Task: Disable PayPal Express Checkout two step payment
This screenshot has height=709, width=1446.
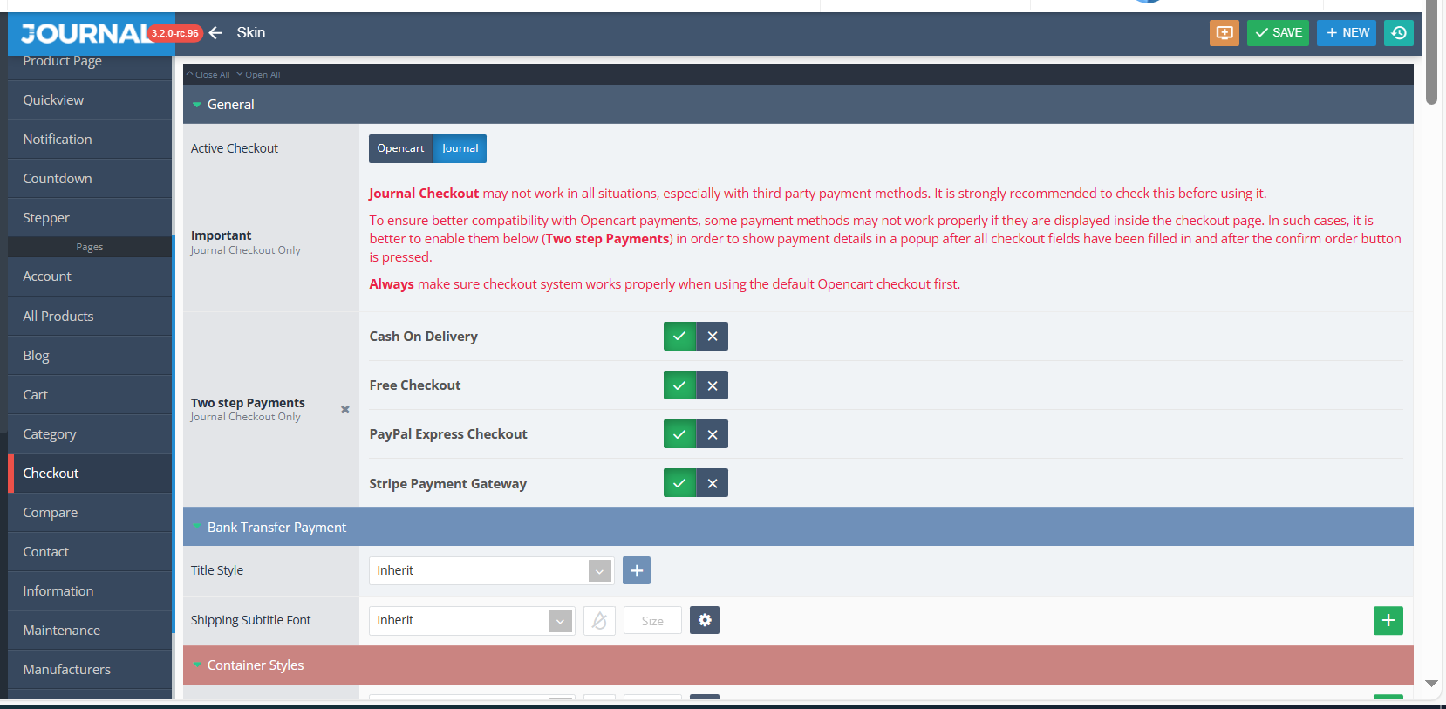Action: point(713,433)
